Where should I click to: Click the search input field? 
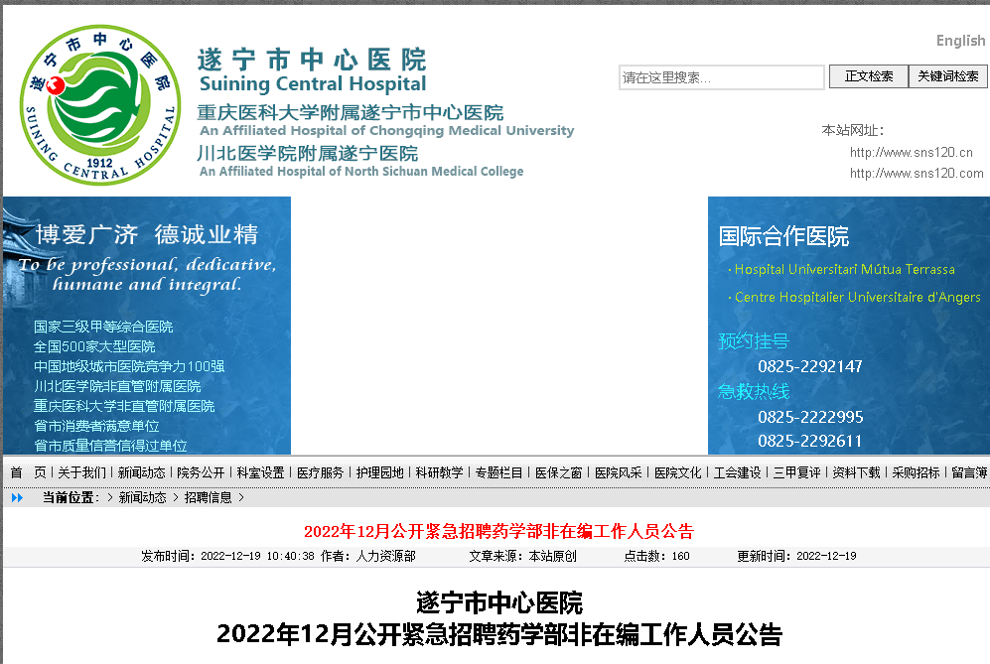click(x=721, y=77)
